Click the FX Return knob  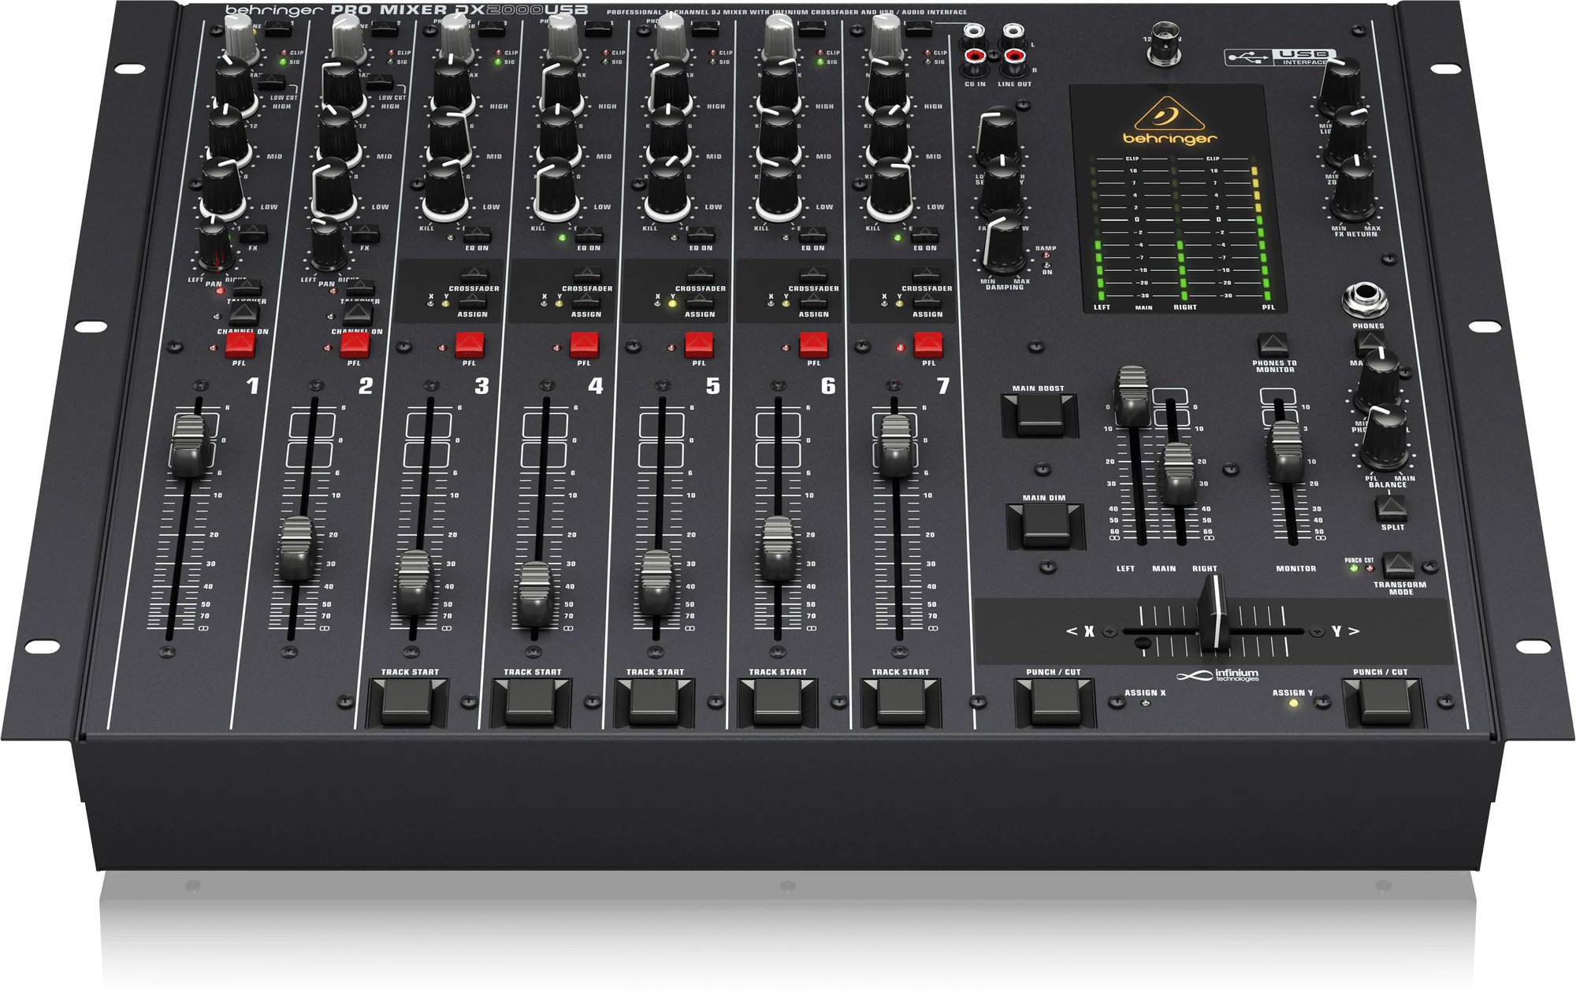pos(1352,190)
